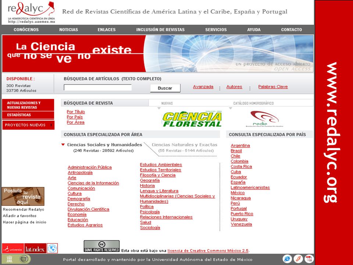Open licencia de Creative Commons México 2.5
Image resolution: width=353 pixels, height=265 pixels.
click(208, 251)
